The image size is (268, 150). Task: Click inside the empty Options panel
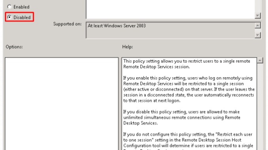coord(62,104)
